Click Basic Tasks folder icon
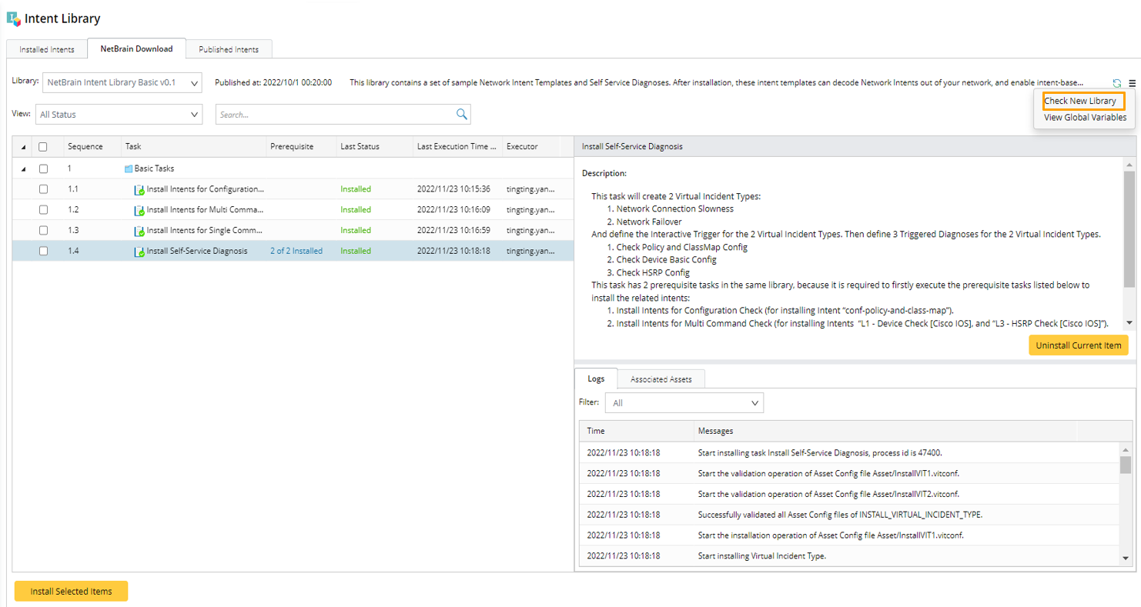The width and height of the screenshot is (1141, 607). pyautogui.click(x=129, y=168)
